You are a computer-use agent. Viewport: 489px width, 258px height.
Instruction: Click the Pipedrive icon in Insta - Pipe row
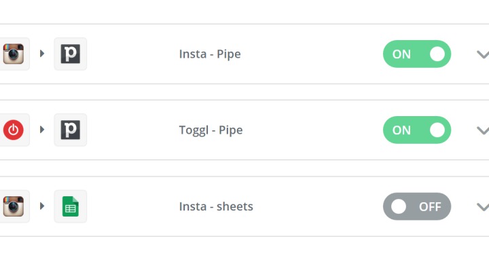(71, 54)
